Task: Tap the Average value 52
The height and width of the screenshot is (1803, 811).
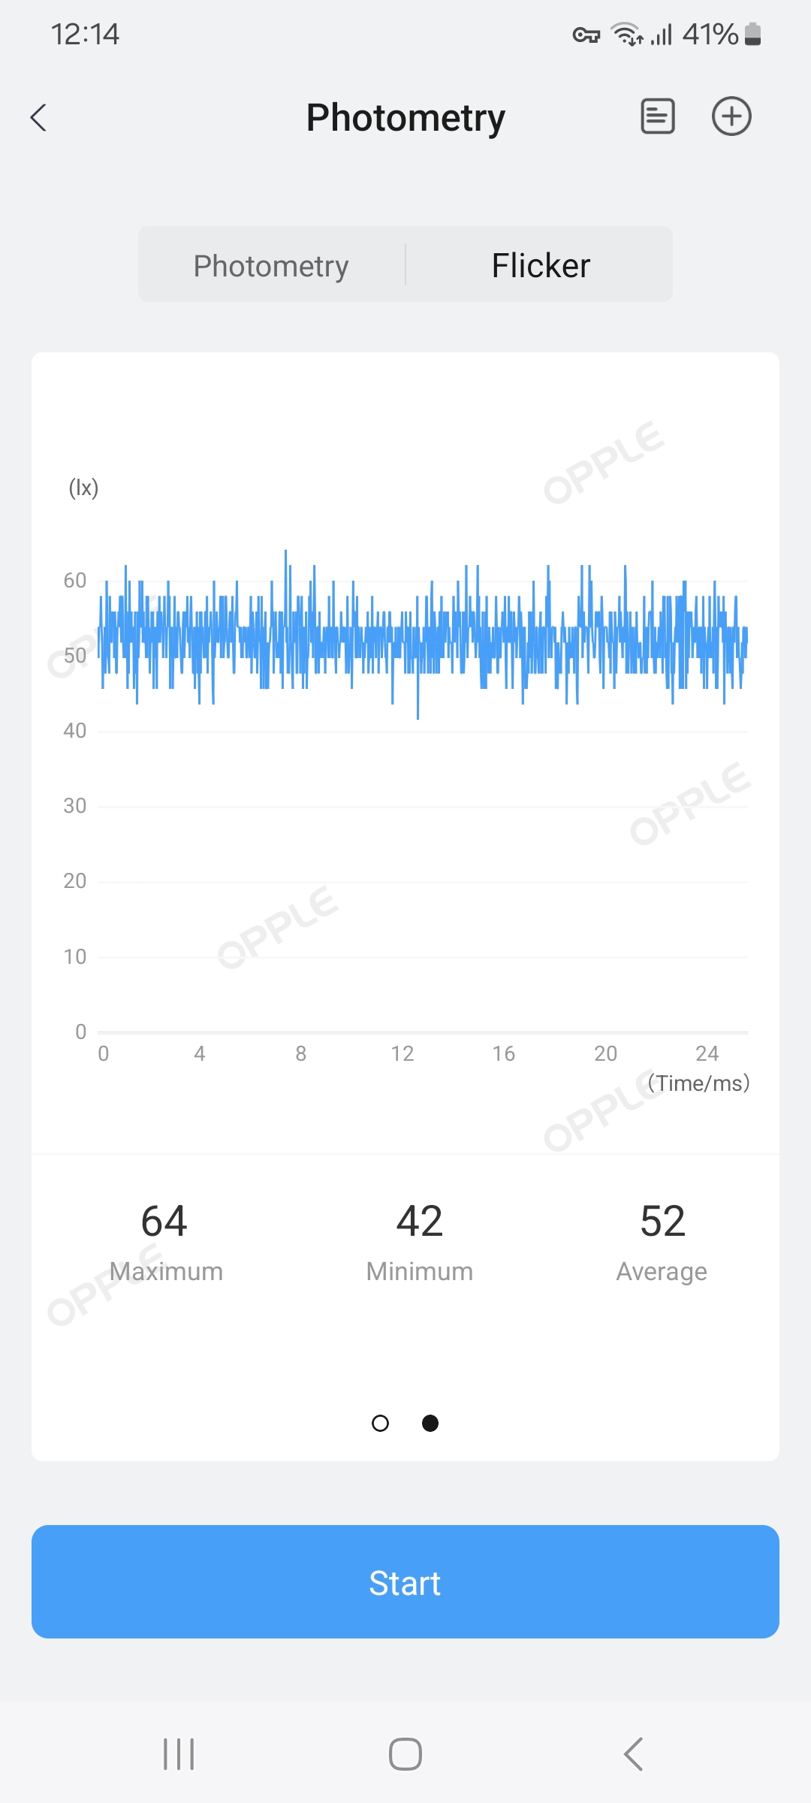Action: 662,1222
